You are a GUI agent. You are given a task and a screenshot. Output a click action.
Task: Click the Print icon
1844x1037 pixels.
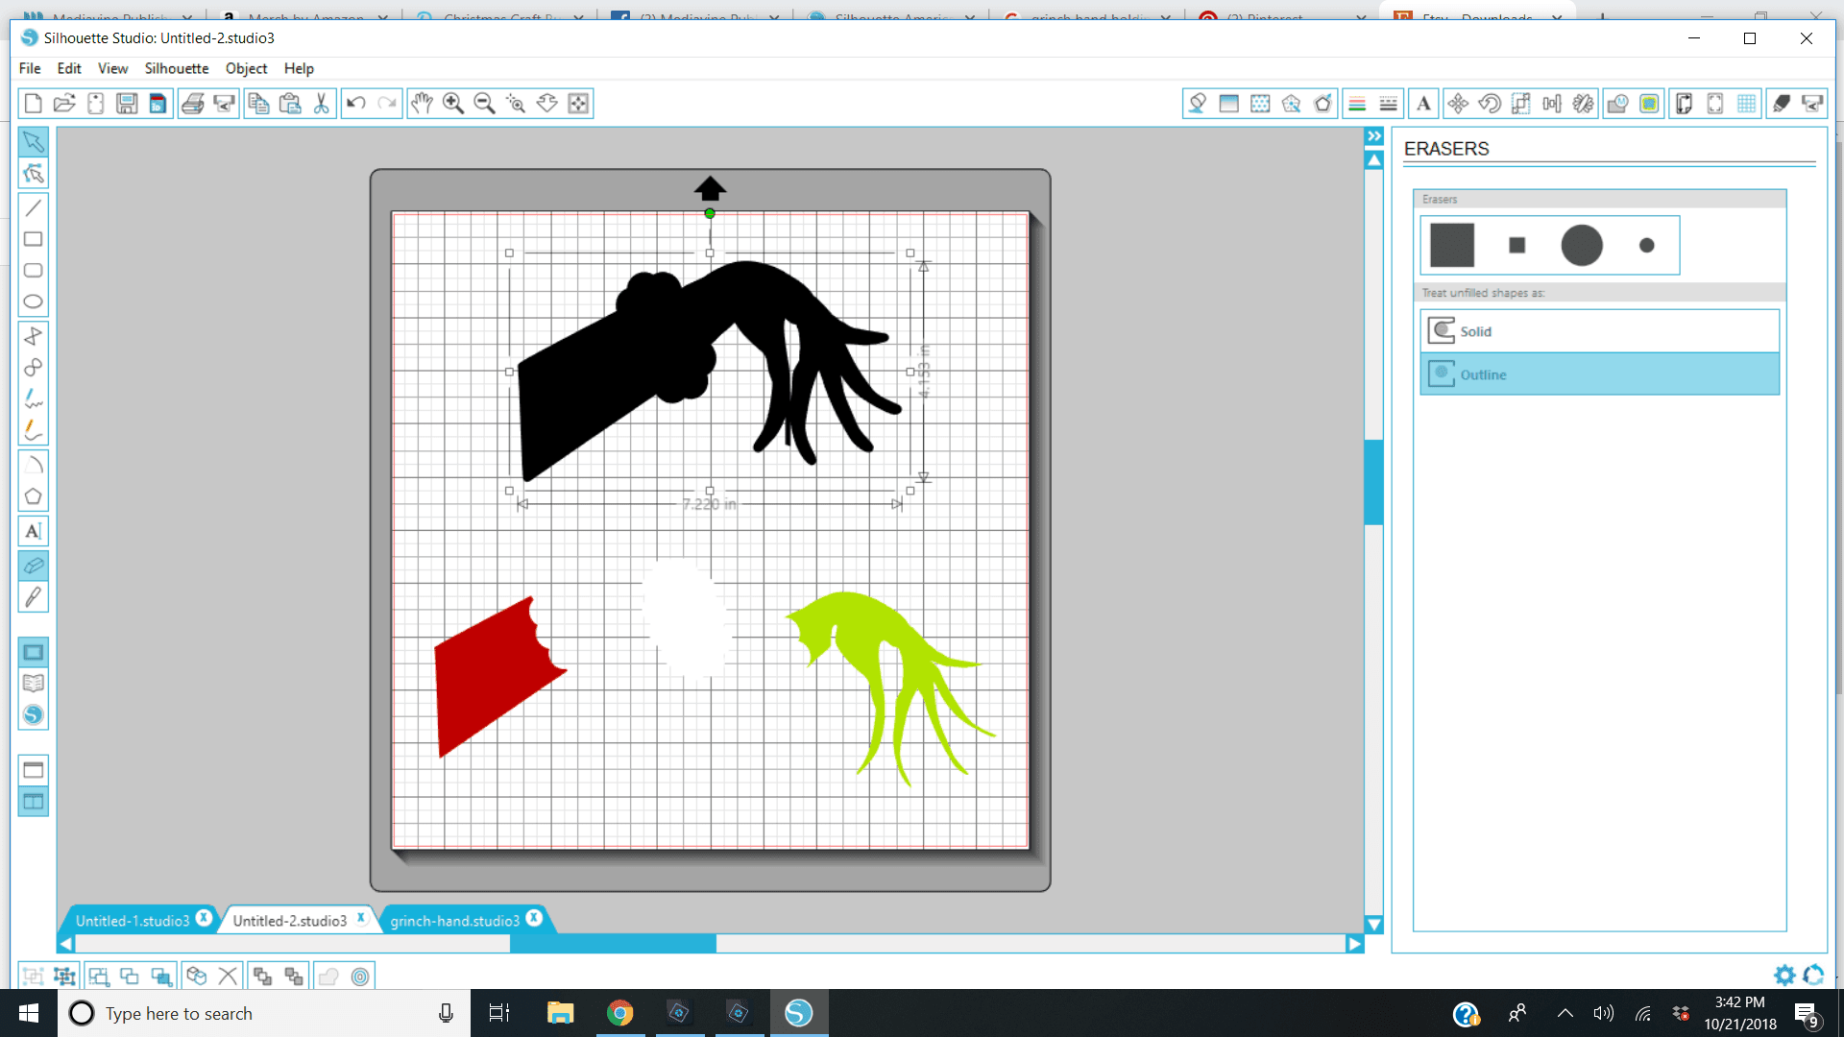(193, 104)
